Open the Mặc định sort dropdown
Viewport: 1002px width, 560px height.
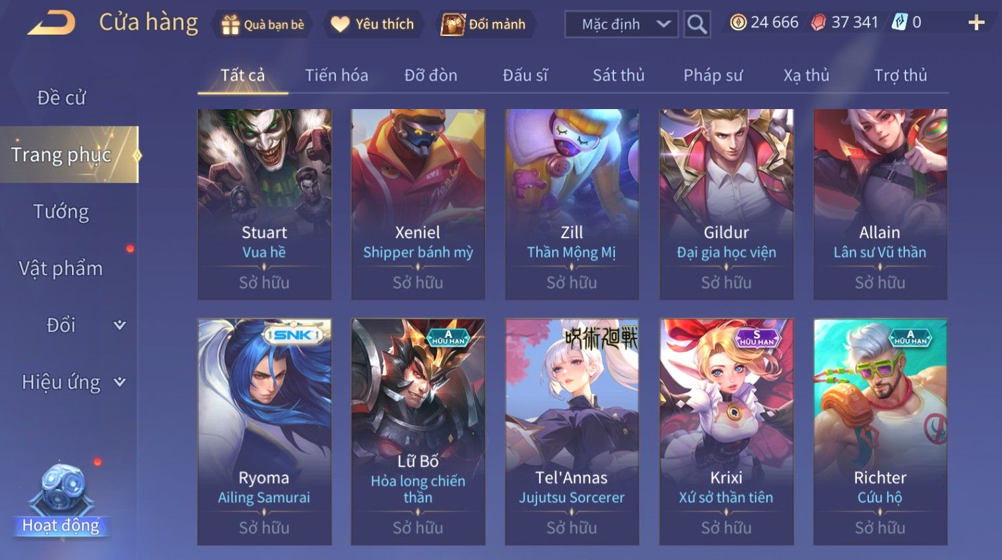coord(621,25)
